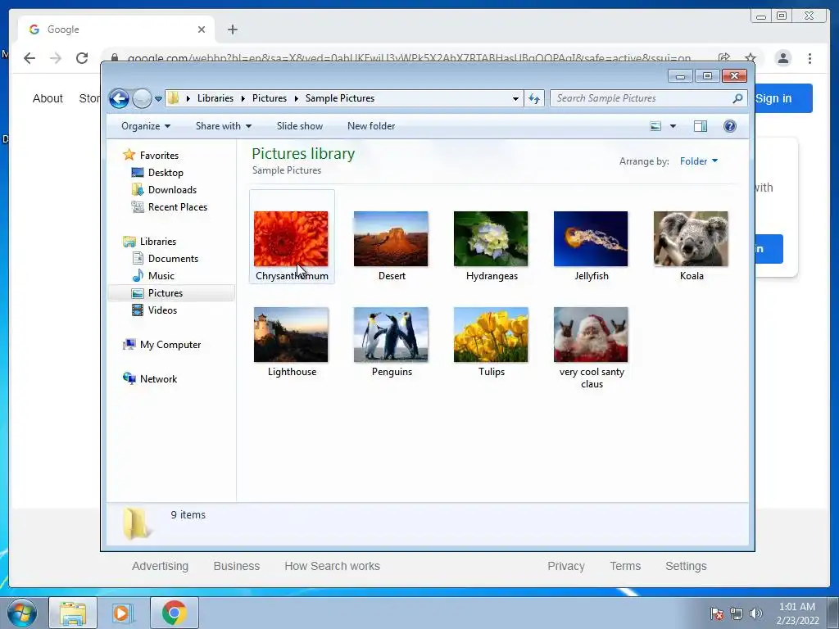Screen dimensions: 839x629
Task: Open Recent Places
Action: 177,207
